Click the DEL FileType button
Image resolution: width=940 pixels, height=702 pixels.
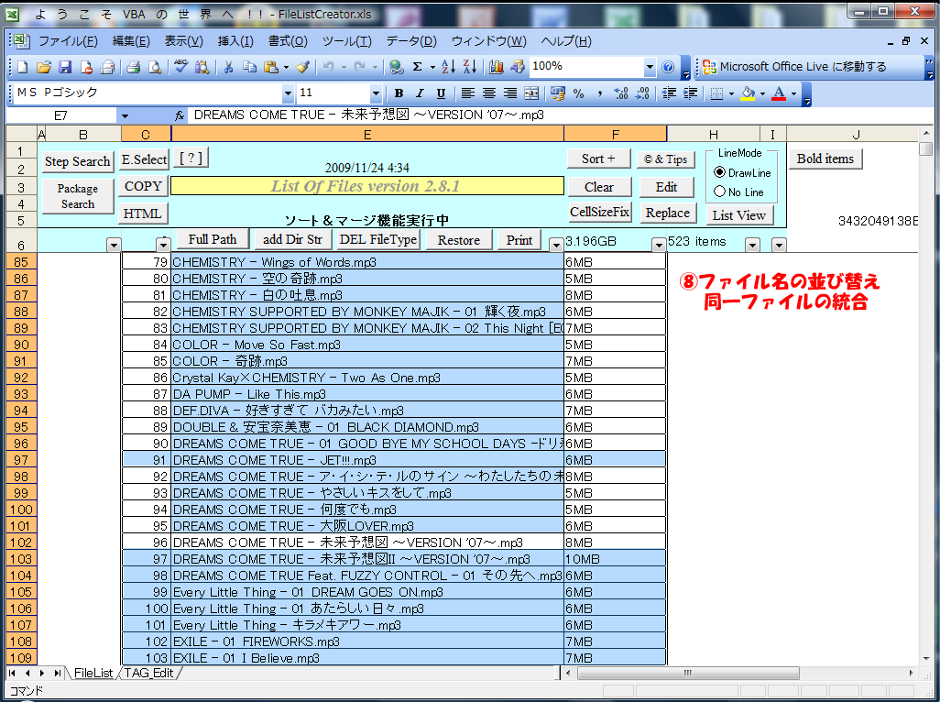[378, 239]
